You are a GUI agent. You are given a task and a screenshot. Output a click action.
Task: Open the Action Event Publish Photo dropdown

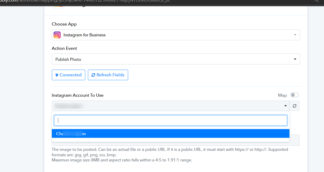(x=176, y=59)
